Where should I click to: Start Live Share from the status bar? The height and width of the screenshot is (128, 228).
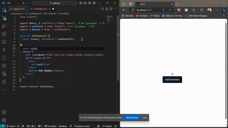click(x=51, y=126)
